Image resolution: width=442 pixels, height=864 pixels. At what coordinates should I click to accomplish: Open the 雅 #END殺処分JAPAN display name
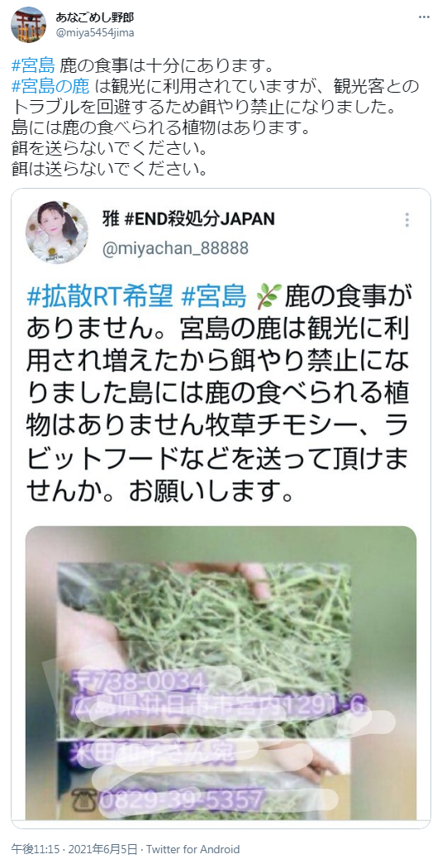click(188, 218)
